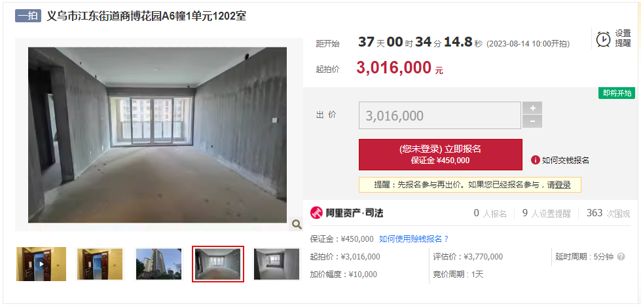Click the 阿里资产·司法 logo

(x=346, y=213)
